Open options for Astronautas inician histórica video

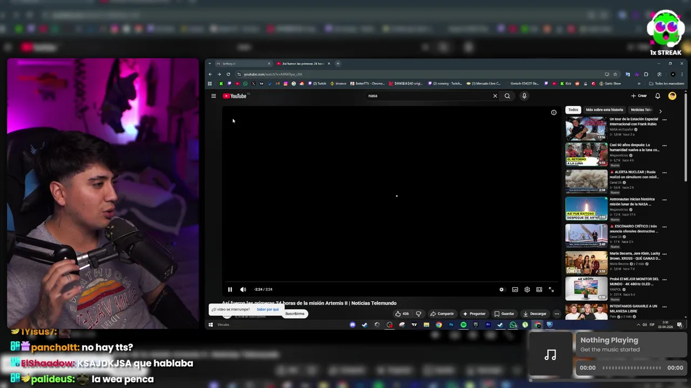665,199
